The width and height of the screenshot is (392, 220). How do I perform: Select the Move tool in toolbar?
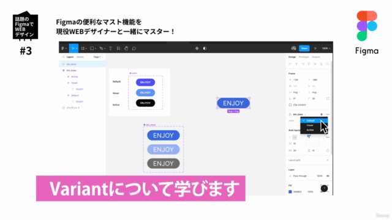(73, 48)
